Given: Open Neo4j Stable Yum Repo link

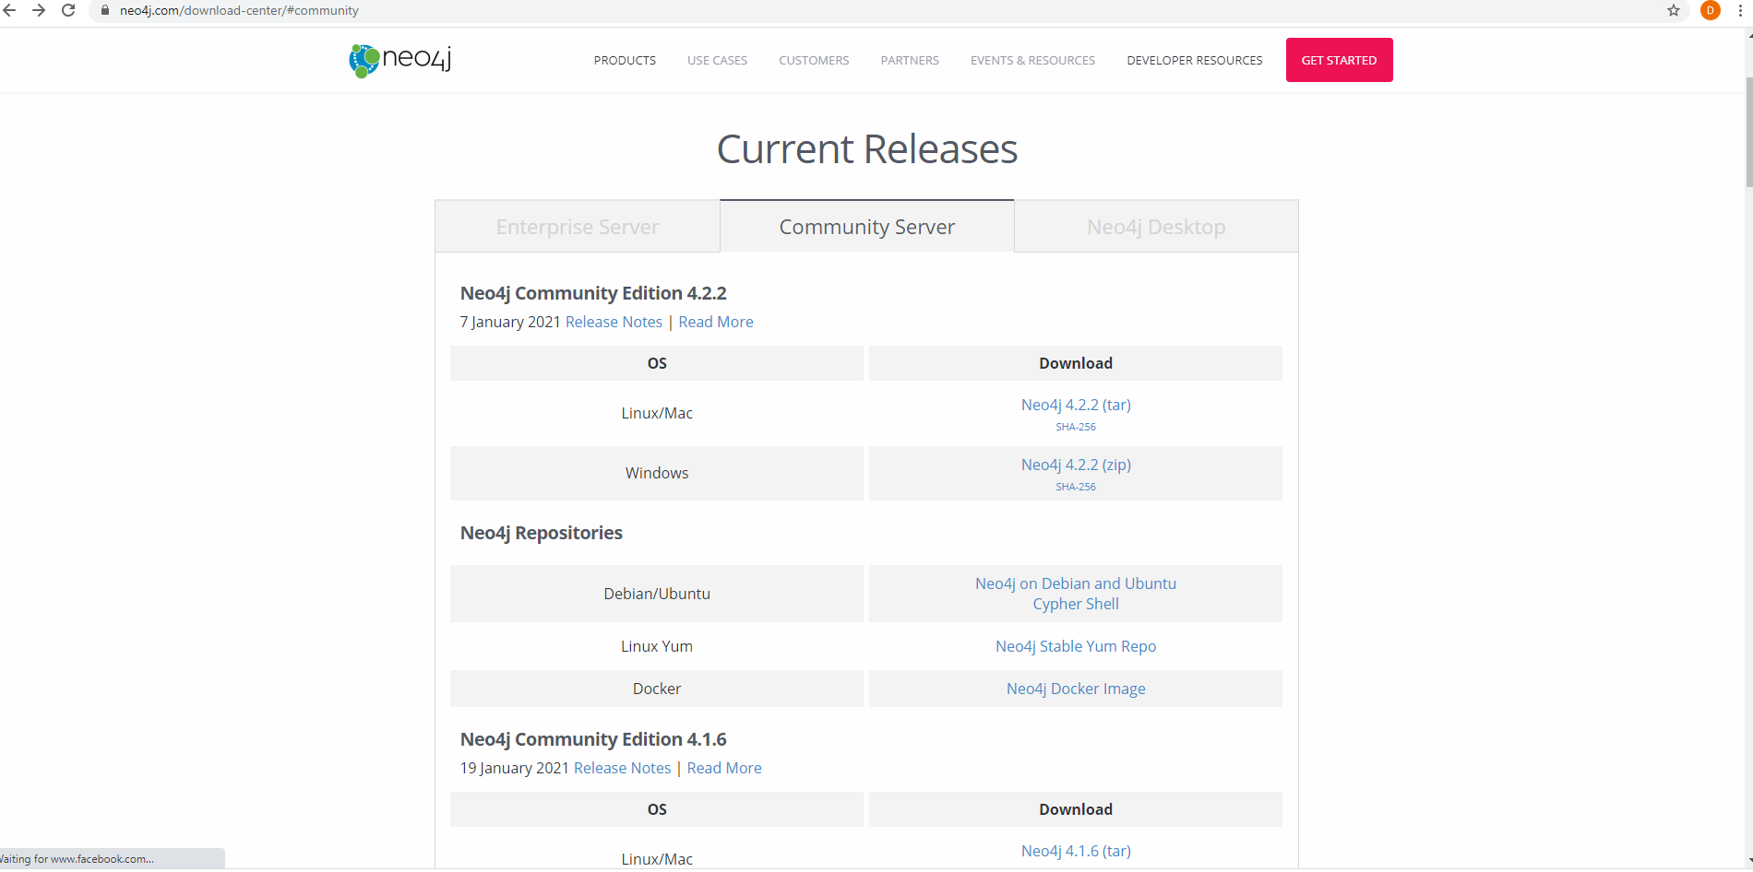Looking at the screenshot, I should pyautogui.click(x=1076, y=646).
